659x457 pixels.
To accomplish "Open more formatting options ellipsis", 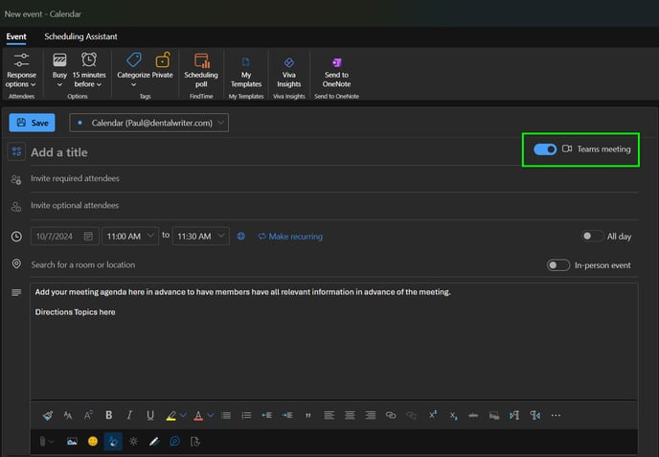I will pyautogui.click(x=556, y=416).
